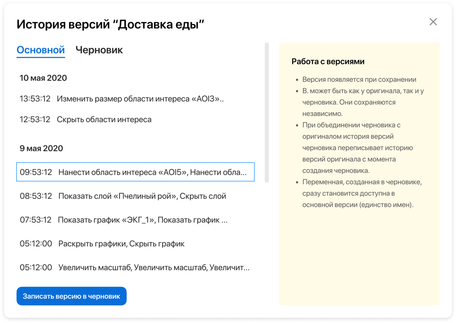The image size is (456, 323).
Task: Pick the Раскрыть графики, Скрыть график version
Action: (x=135, y=244)
